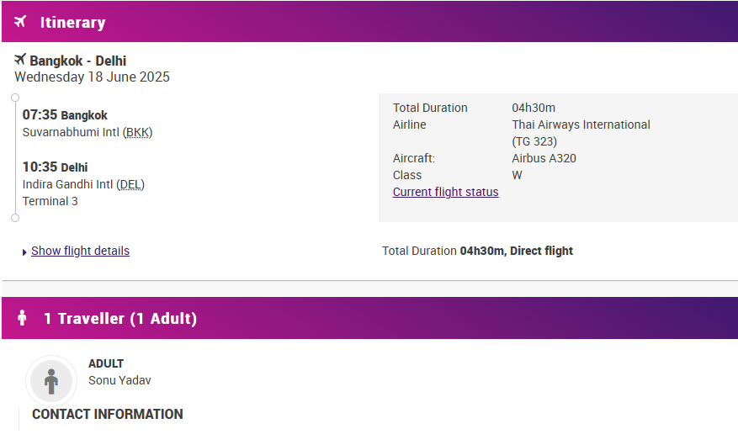Screen dimensions: 738x445
Task: Click the traveller name Sonu Yadav
Action: click(119, 380)
